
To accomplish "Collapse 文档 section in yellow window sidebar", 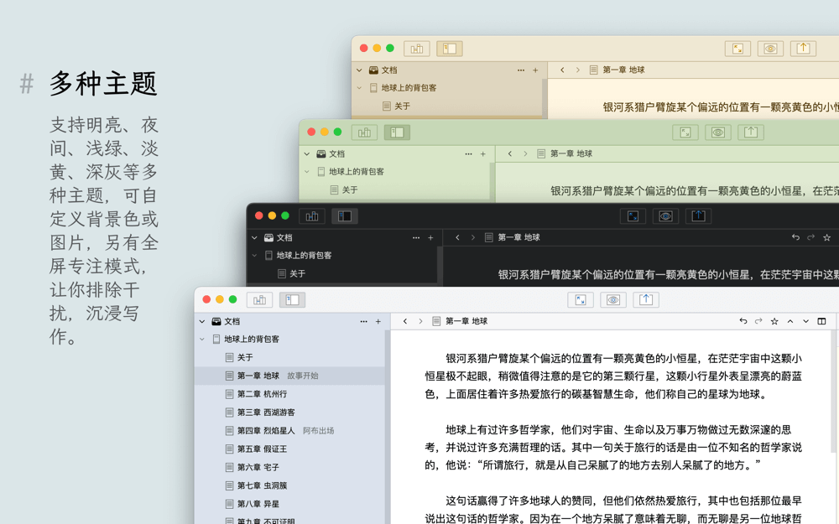I will [359, 70].
